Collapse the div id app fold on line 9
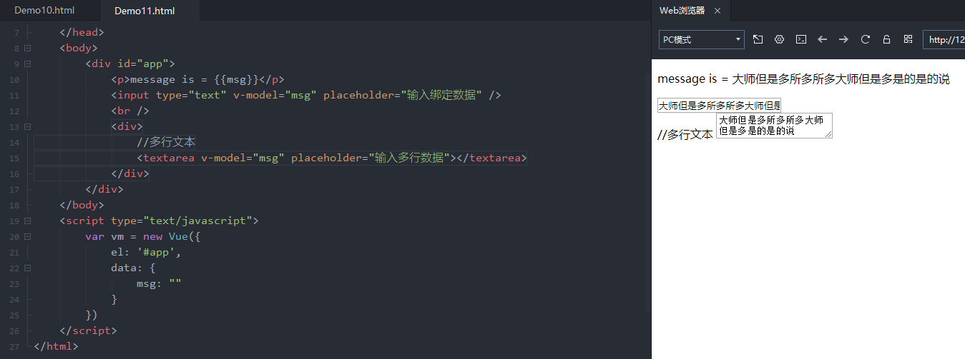Screen dimensions: 965x359 (28, 64)
